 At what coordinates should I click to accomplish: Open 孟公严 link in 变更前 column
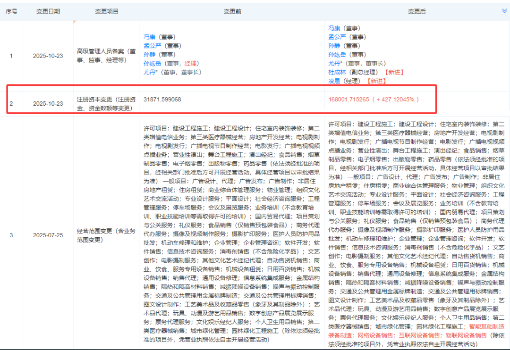153,45
